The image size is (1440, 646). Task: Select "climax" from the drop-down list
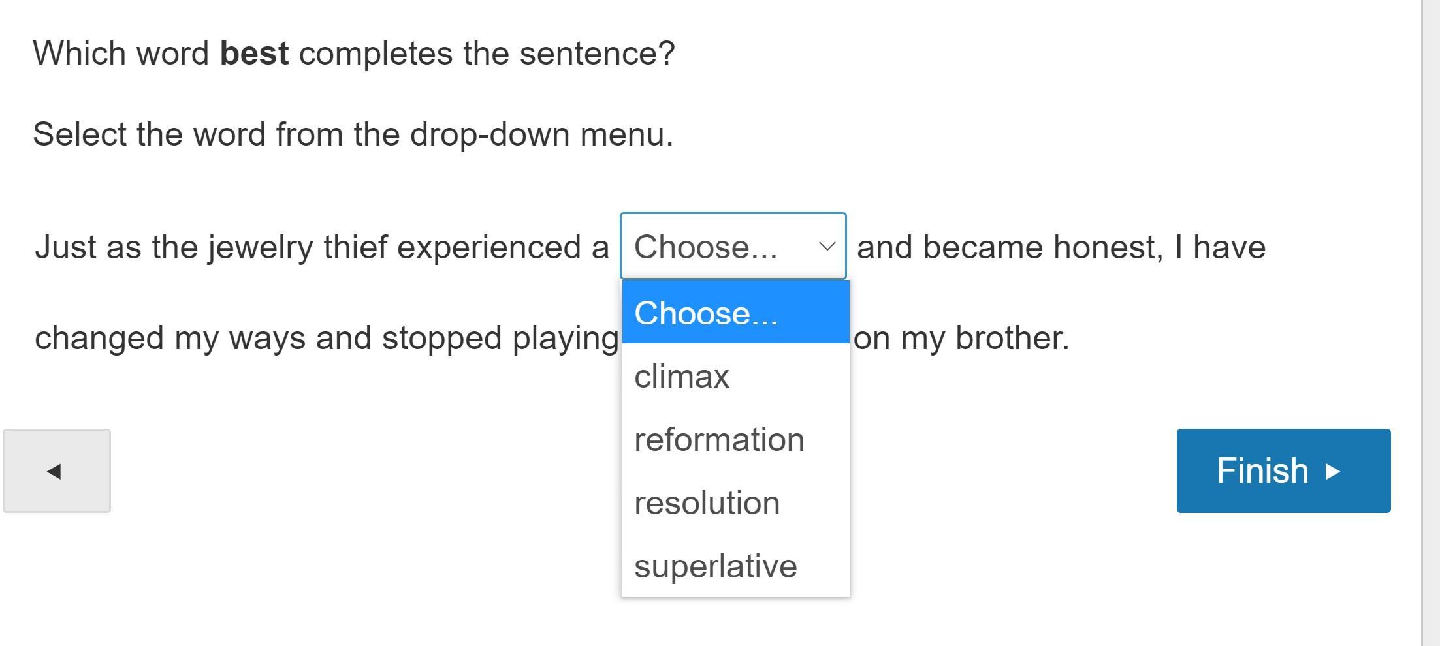point(682,377)
